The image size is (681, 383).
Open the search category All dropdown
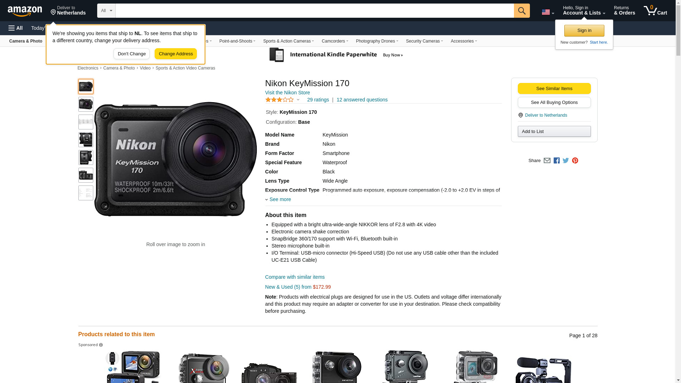tap(106, 11)
